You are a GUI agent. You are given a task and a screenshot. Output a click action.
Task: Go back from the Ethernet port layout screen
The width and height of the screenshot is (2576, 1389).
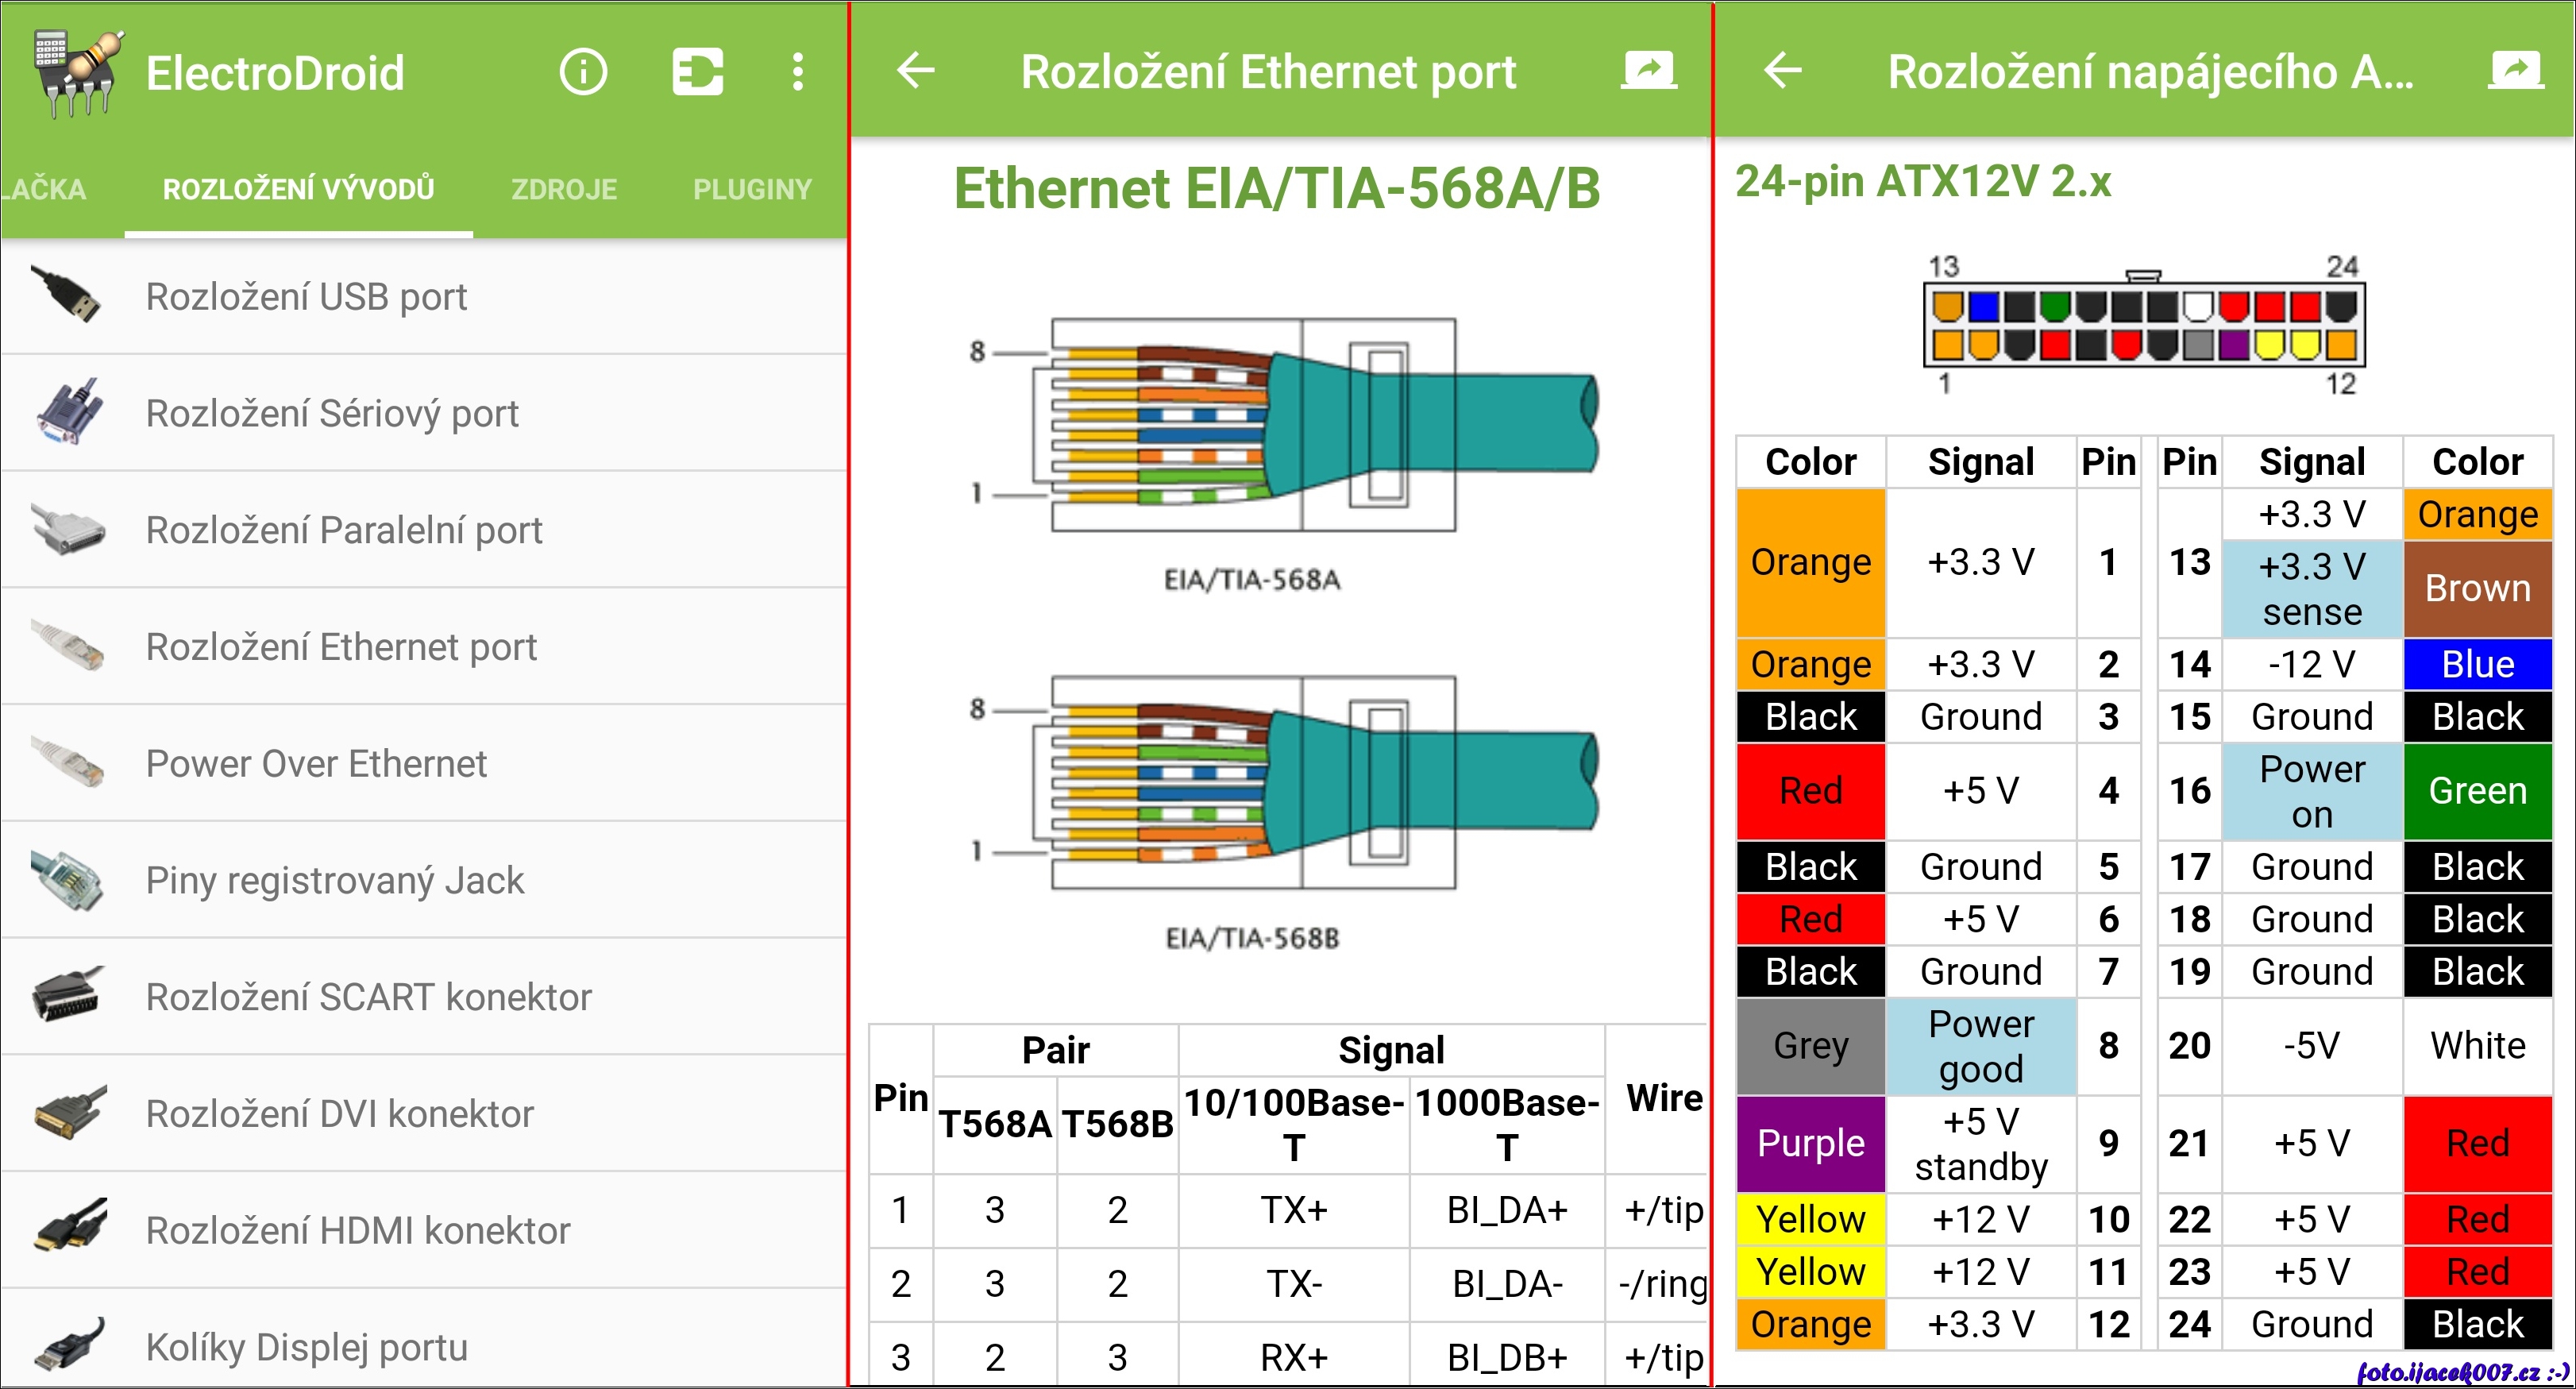pyautogui.click(x=915, y=70)
